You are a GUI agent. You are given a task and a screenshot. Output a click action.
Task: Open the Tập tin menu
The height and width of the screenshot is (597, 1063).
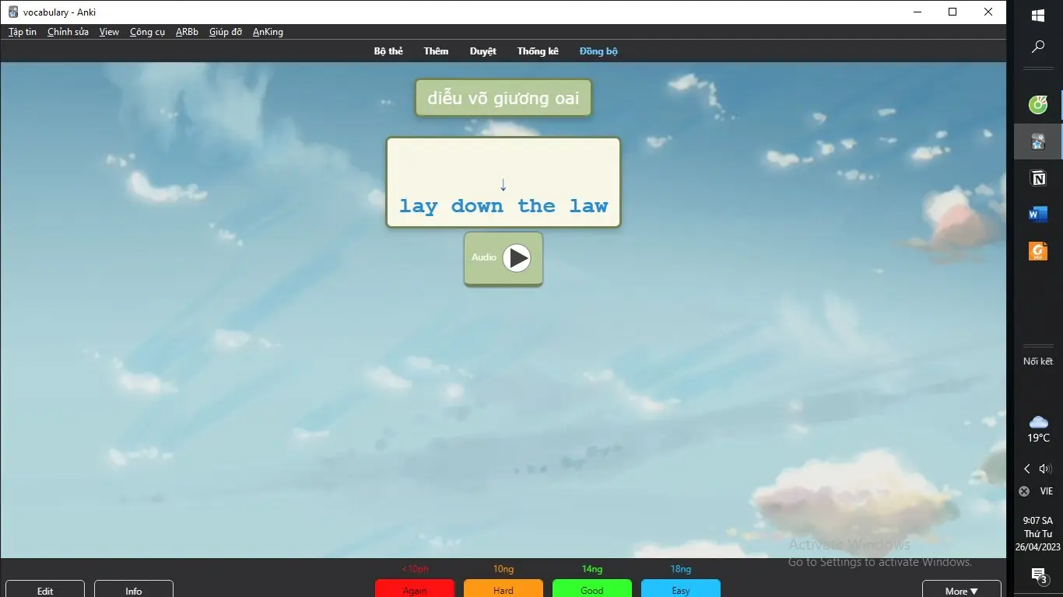23,32
